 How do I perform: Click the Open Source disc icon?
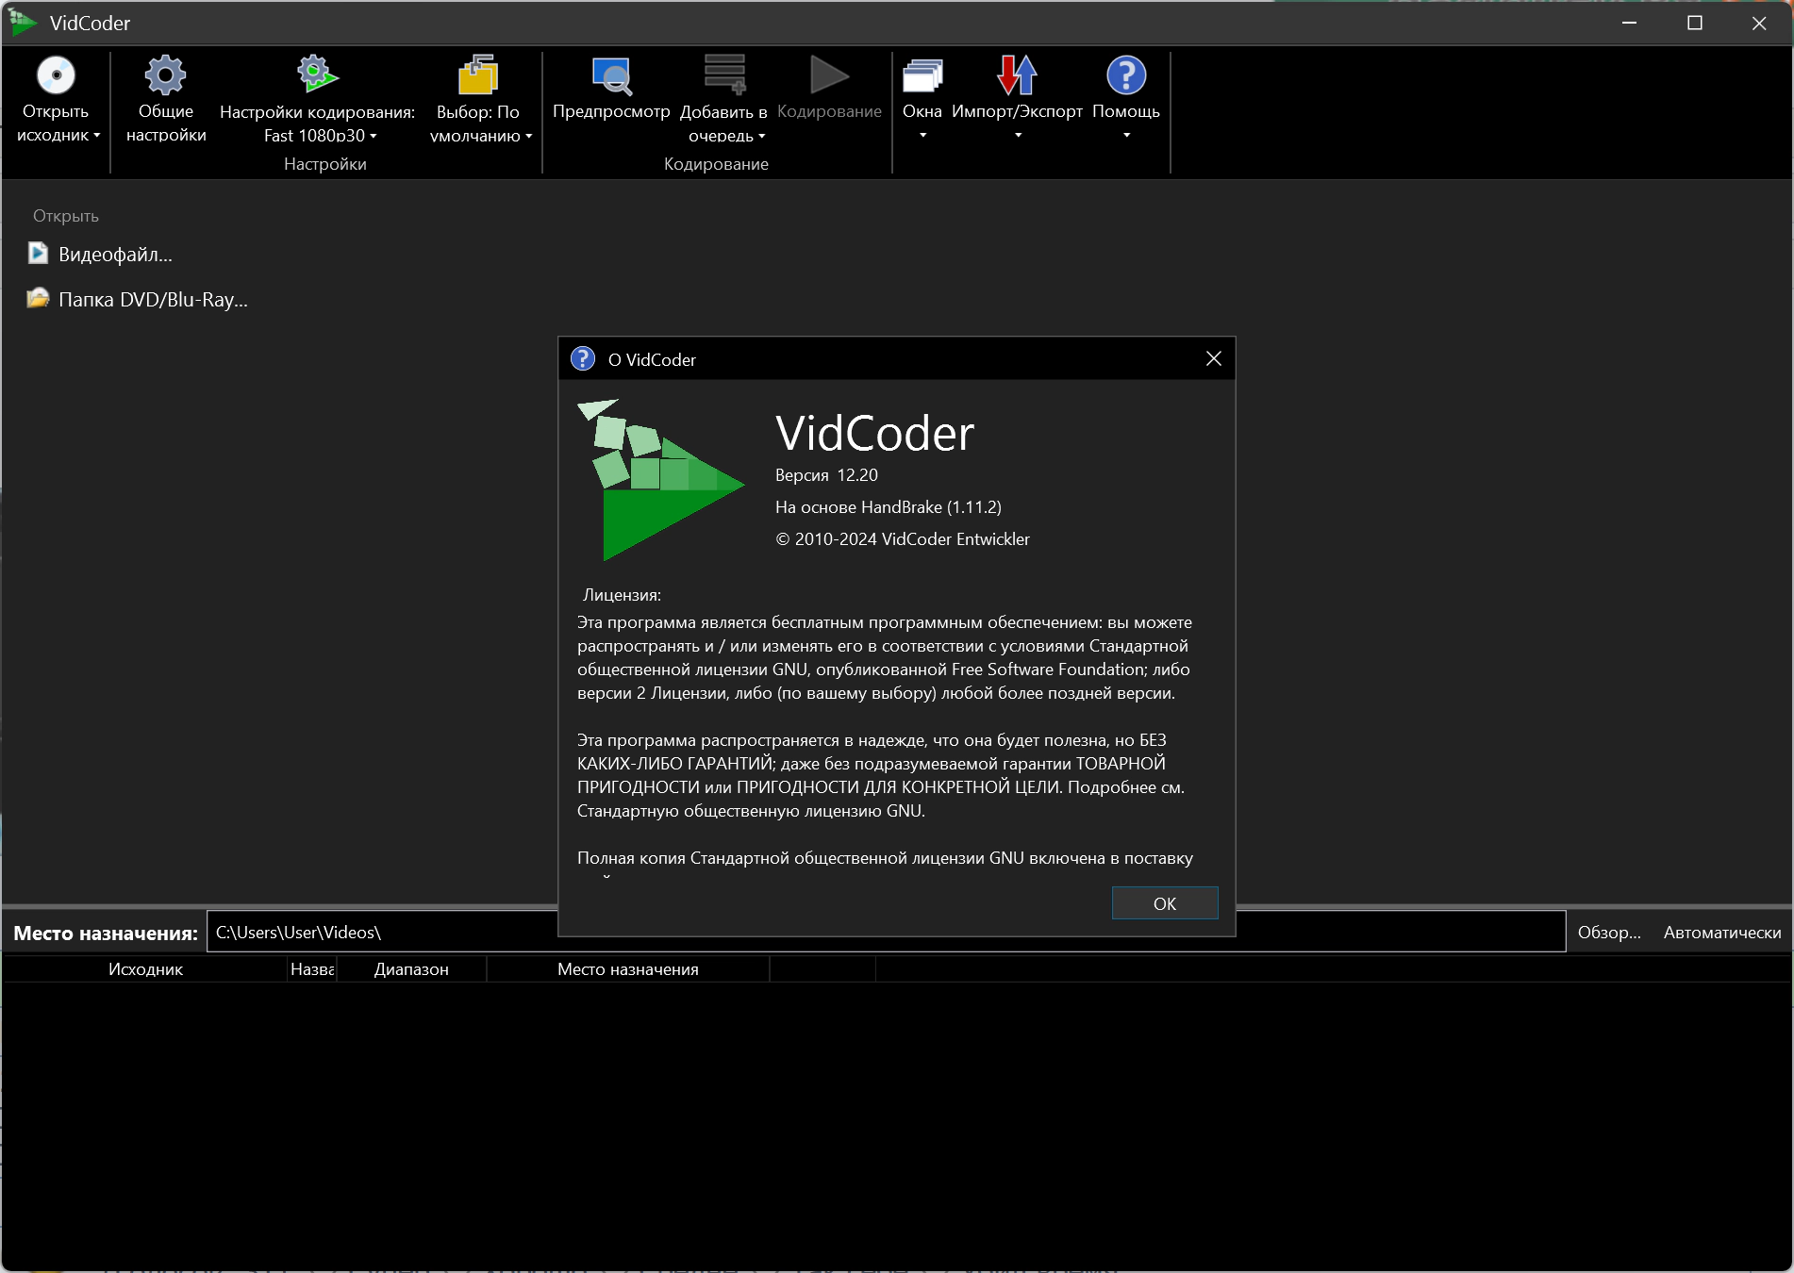(56, 75)
